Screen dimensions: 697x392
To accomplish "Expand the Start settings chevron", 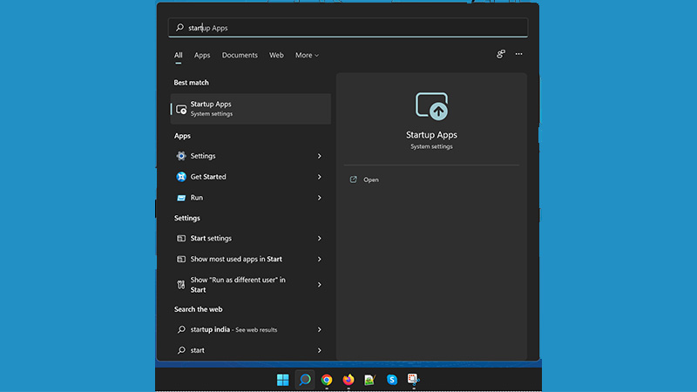I will point(319,239).
